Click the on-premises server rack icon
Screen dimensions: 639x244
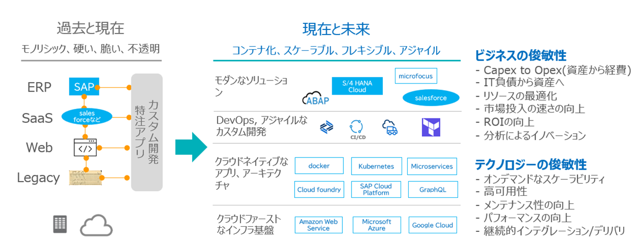(x=60, y=224)
